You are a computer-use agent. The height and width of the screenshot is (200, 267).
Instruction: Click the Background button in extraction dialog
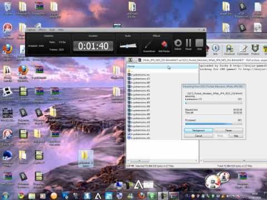click(x=199, y=131)
